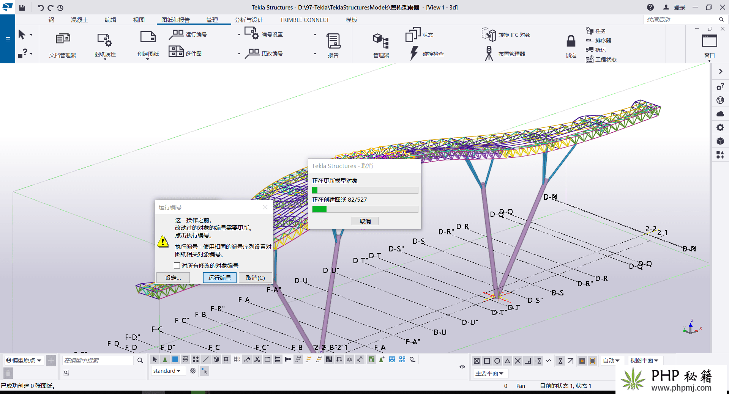729x394 pixels.
Task: Open 工程状态 project status
Action: tap(601, 59)
